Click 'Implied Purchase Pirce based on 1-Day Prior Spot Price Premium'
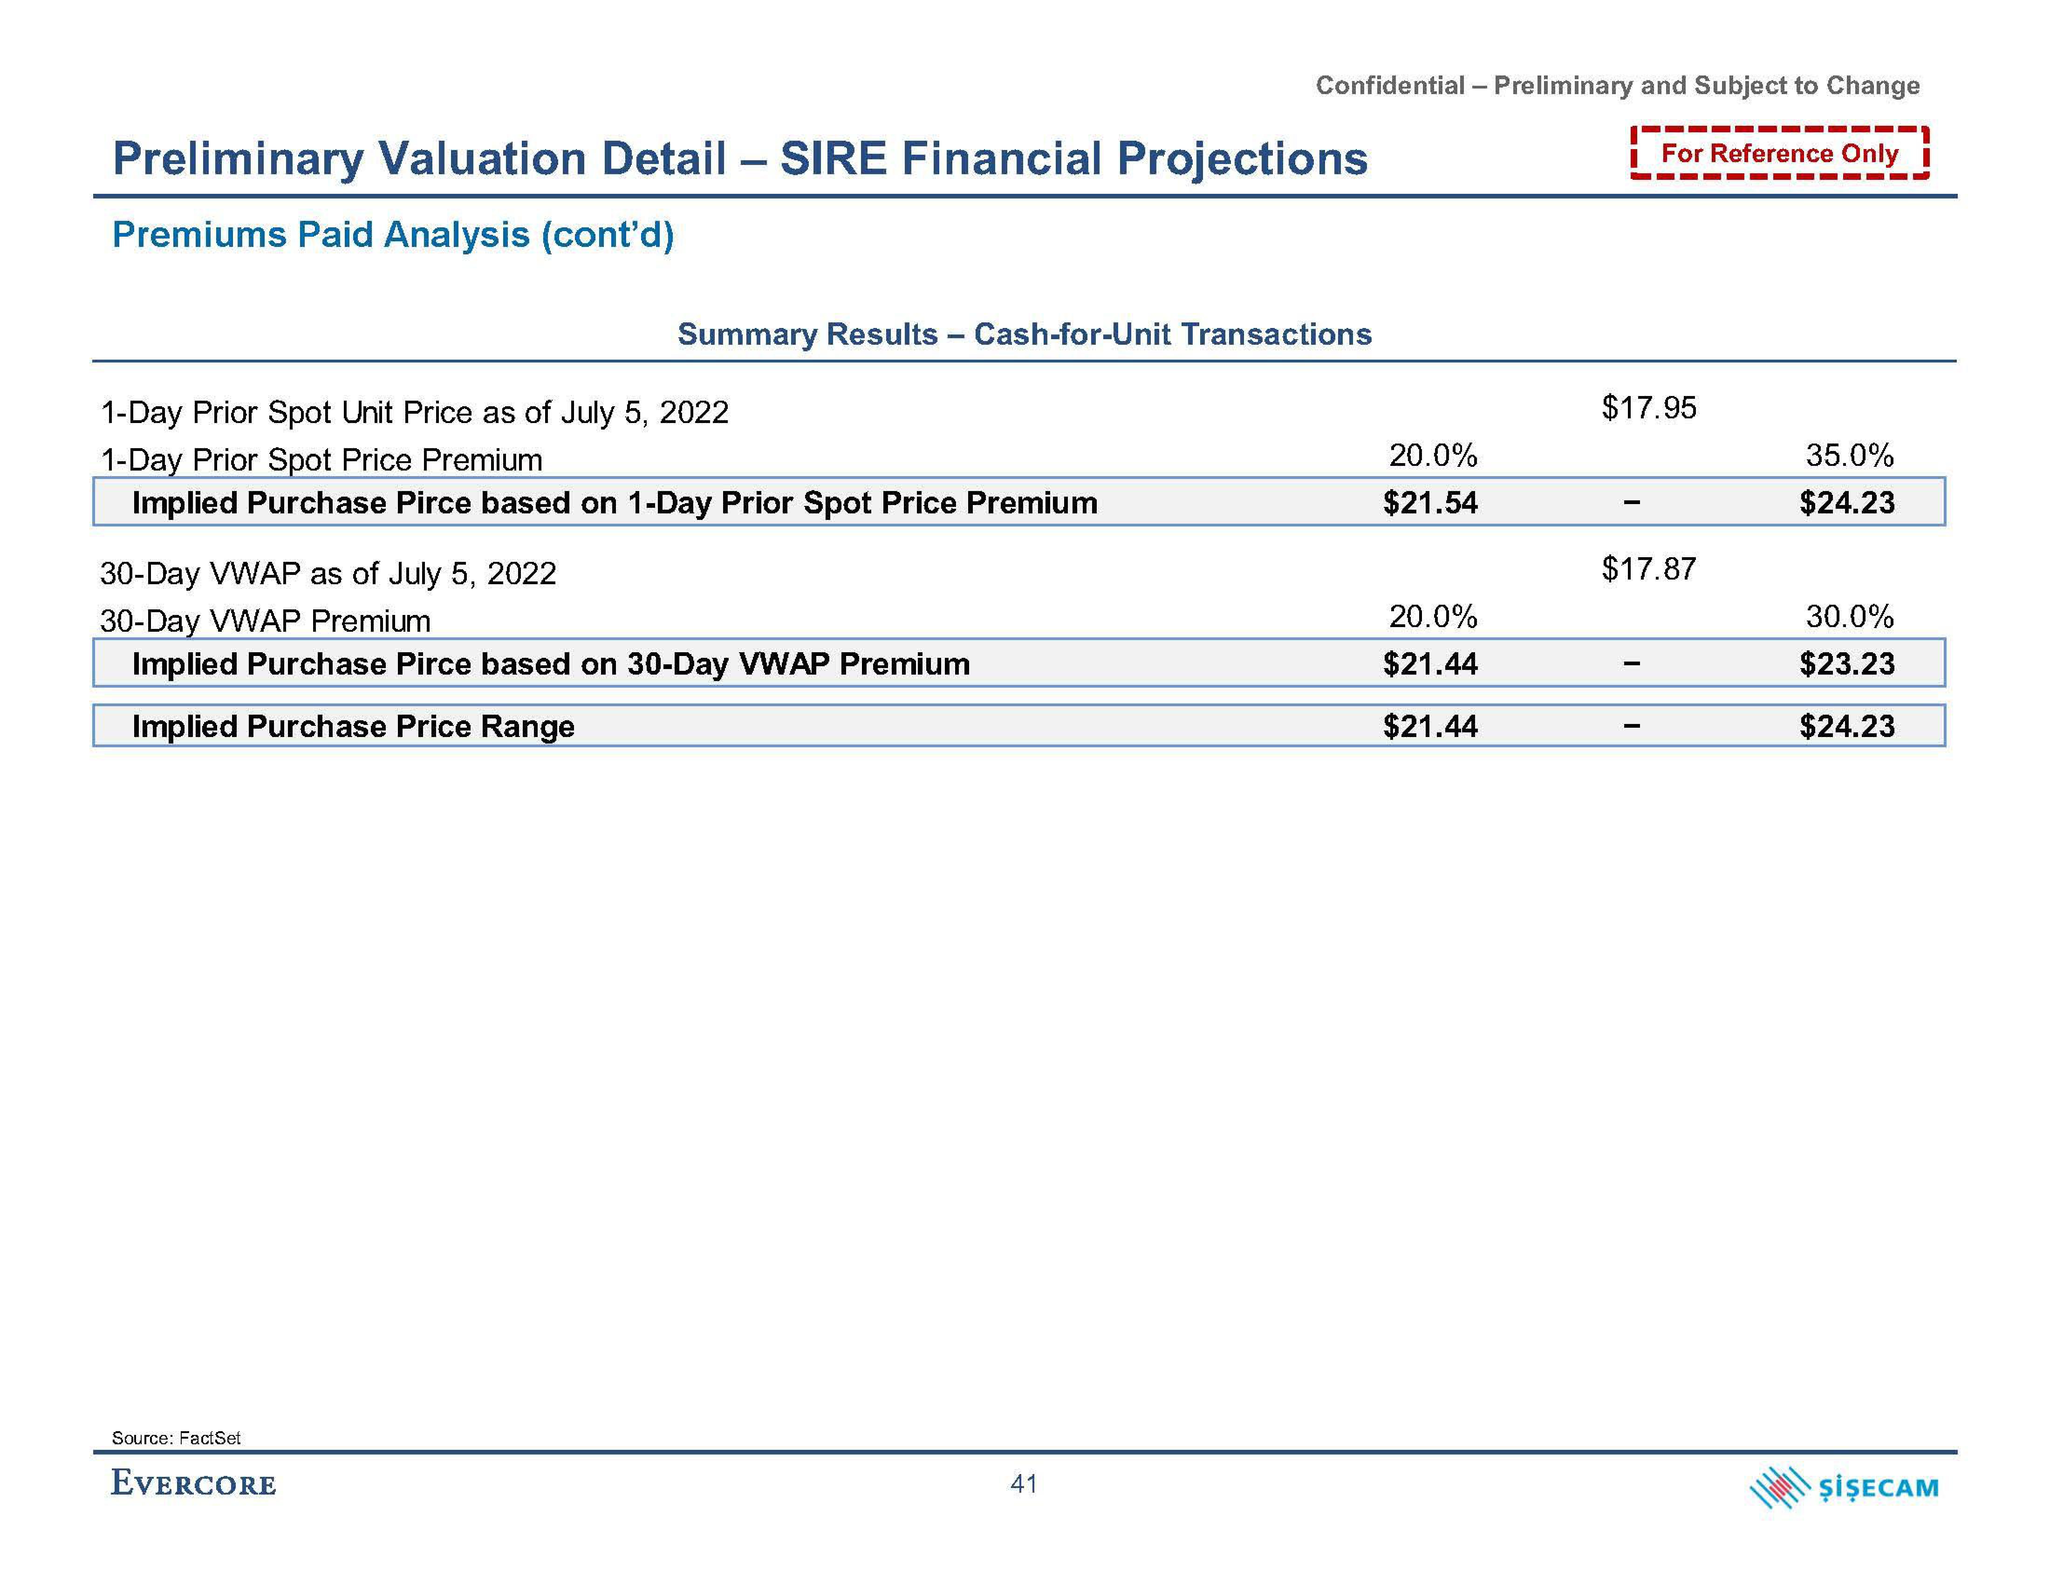2050x1584 pixels. point(614,503)
